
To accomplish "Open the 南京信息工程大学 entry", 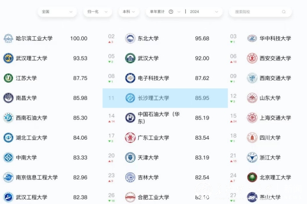I will [x=37, y=177].
